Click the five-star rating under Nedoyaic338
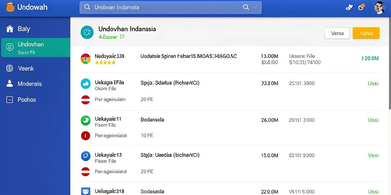 pos(105,63)
